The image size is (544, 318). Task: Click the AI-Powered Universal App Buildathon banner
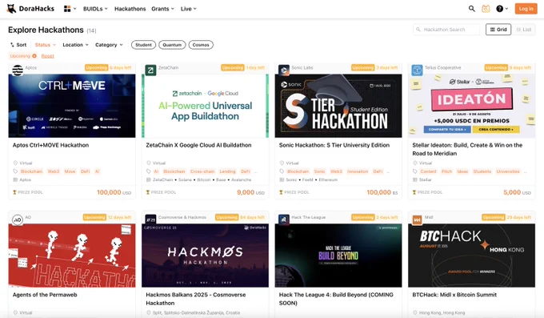(205, 106)
